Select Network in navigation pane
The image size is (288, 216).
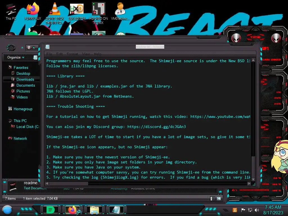click(20, 138)
